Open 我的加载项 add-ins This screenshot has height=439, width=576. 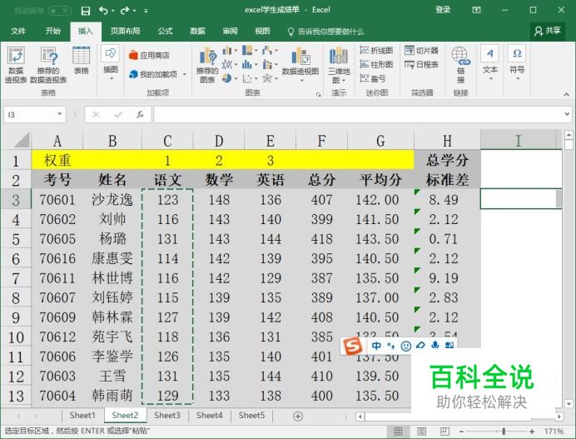157,74
